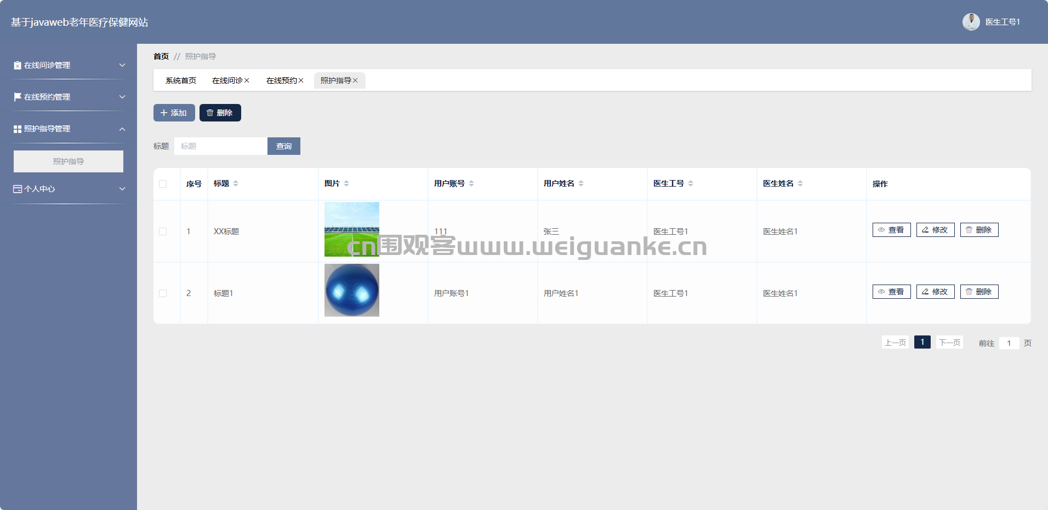Click the flag icon beside 在线预约管理
Image resolution: width=1048 pixels, height=510 pixels.
[x=18, y=97]
